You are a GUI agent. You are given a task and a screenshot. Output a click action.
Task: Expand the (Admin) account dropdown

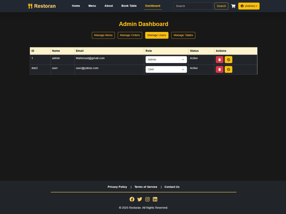click(x=249, y=6)
